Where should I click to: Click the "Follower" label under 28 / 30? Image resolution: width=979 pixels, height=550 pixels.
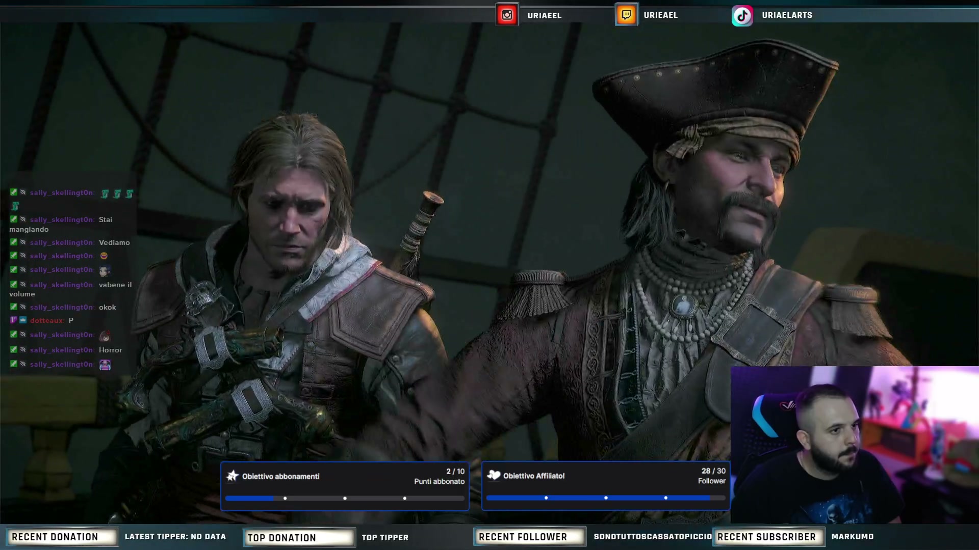pos(712,481)
